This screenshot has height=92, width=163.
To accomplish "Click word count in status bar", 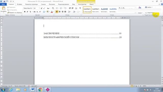I will (20, 86).
